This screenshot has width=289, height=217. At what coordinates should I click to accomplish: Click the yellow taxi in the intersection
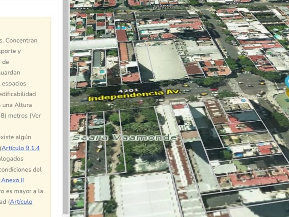click(262, 83)
